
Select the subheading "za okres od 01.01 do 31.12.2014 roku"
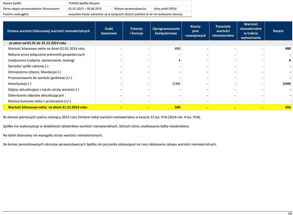(x=38, y=43)
